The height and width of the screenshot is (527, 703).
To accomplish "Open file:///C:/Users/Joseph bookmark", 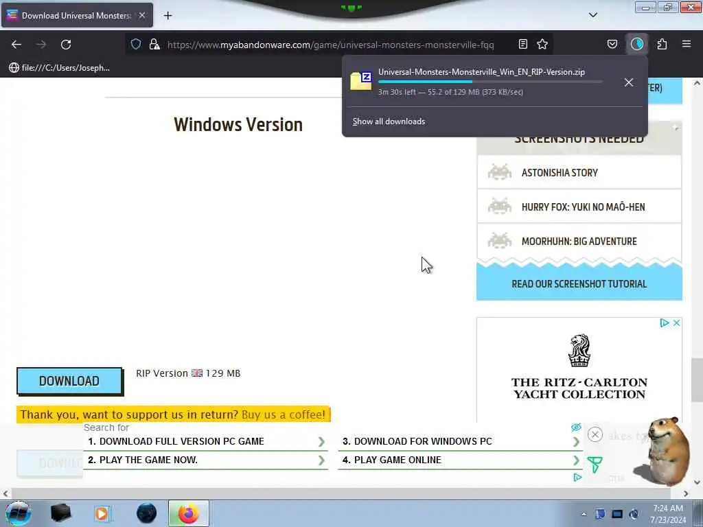I will pos(59,68).
